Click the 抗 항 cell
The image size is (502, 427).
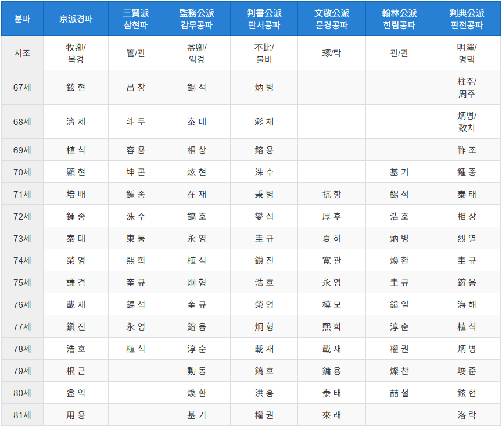point(332,194)
